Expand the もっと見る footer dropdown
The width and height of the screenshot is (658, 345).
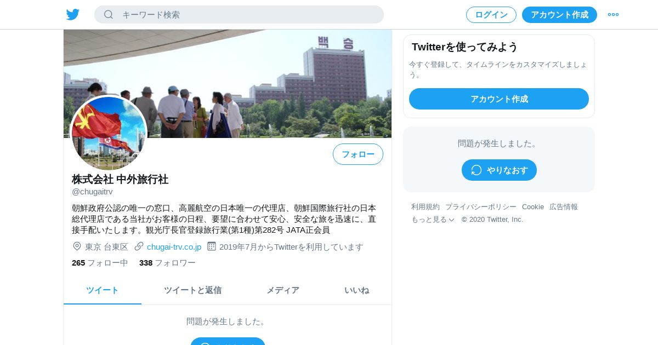click(433, 220)
